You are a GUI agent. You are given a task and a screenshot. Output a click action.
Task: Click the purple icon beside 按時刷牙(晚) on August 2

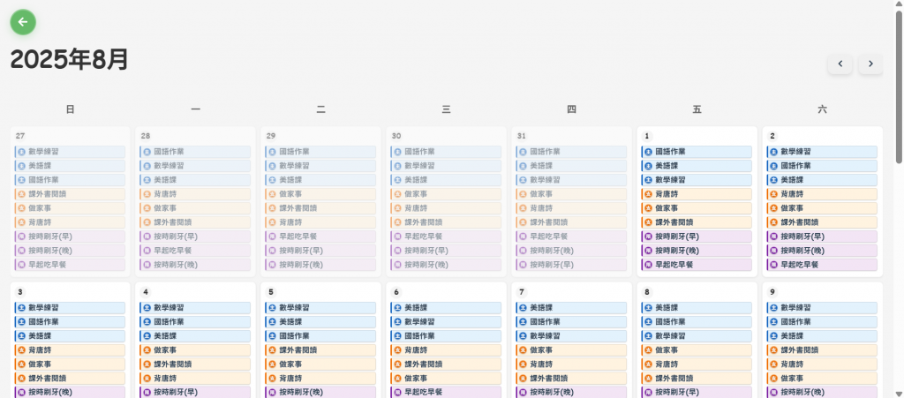point(773,251)
